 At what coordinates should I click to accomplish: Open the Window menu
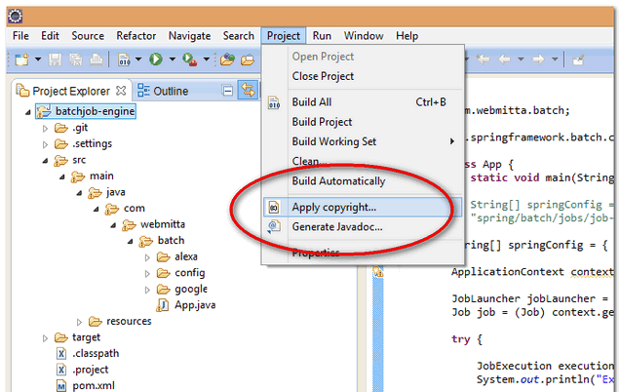click(364, 36)
